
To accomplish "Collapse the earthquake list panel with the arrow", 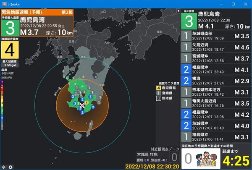I will tap(178, 11).
